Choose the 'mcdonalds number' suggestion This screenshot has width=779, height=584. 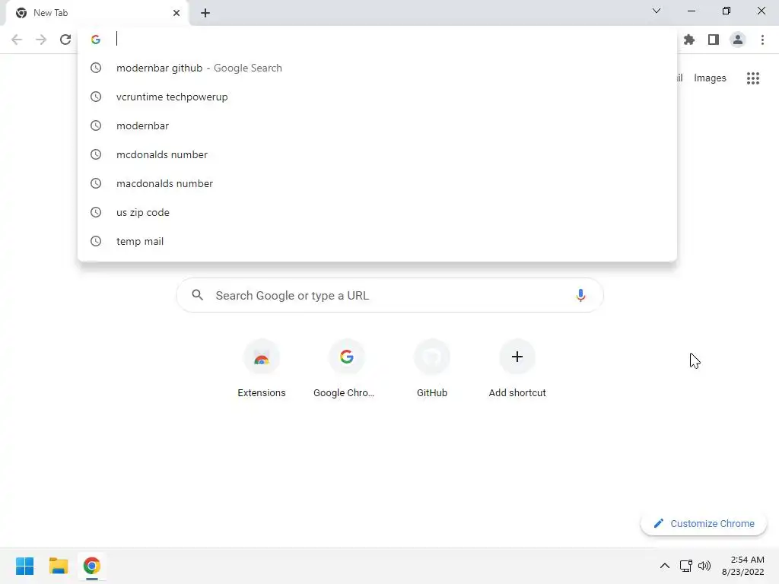point(377,154)
